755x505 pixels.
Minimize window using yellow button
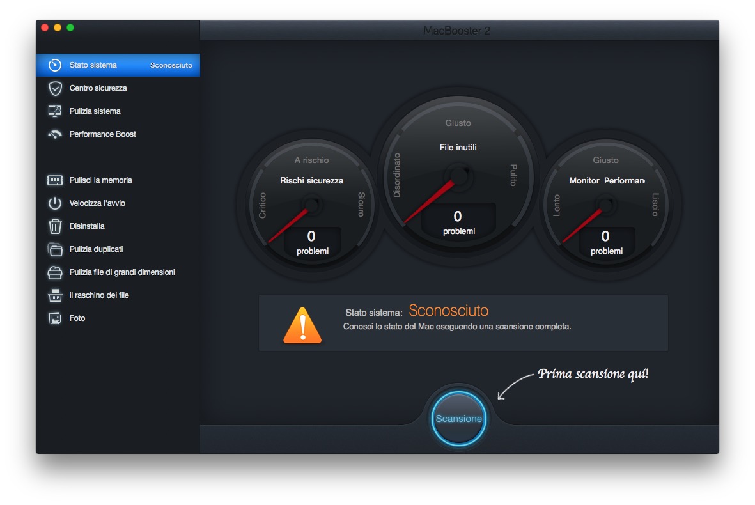(58, 27)
